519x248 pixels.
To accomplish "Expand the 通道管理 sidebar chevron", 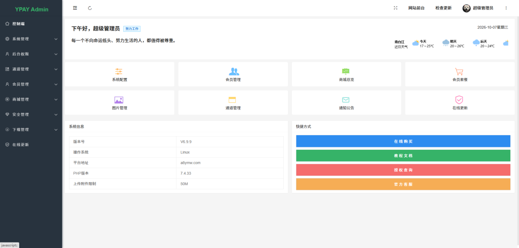I will pyautogui.click(x=56, y=69).
